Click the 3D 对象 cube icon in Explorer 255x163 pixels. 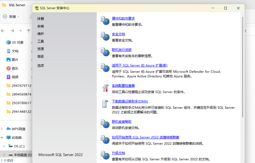8,42
